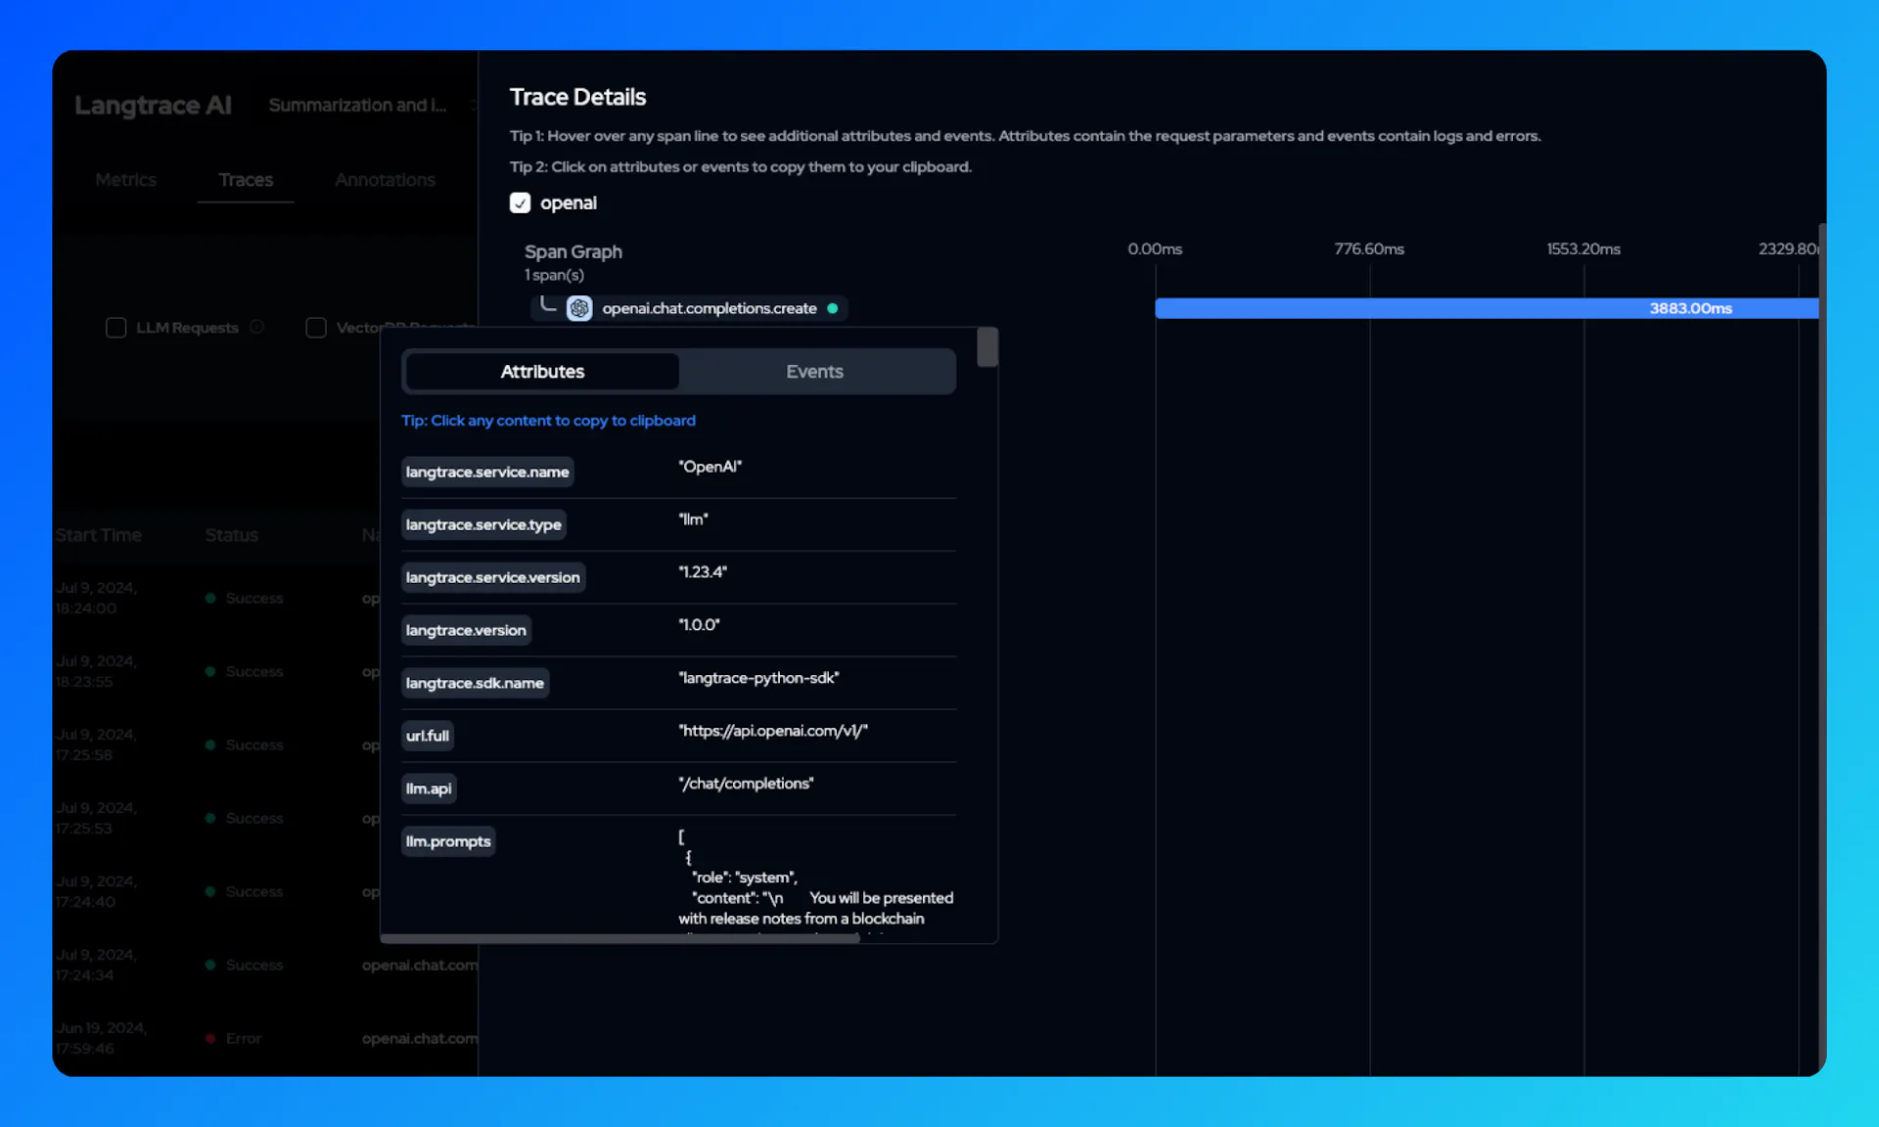The height and width of the screenshot is (1127, 1879).
Task: Click 'Tip: Click any content to copy' link
Action: point(549,420)
